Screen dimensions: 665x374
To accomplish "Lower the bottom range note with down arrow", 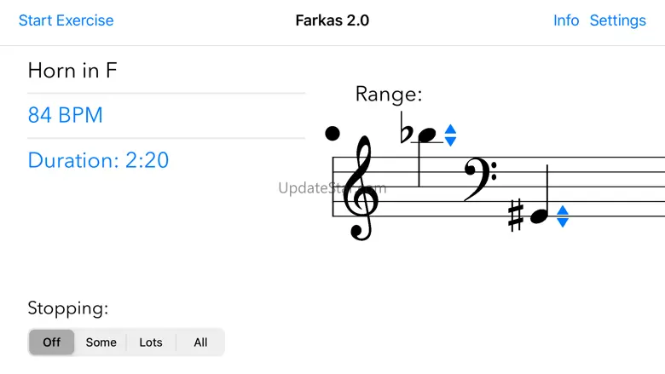I will [562, 222].
